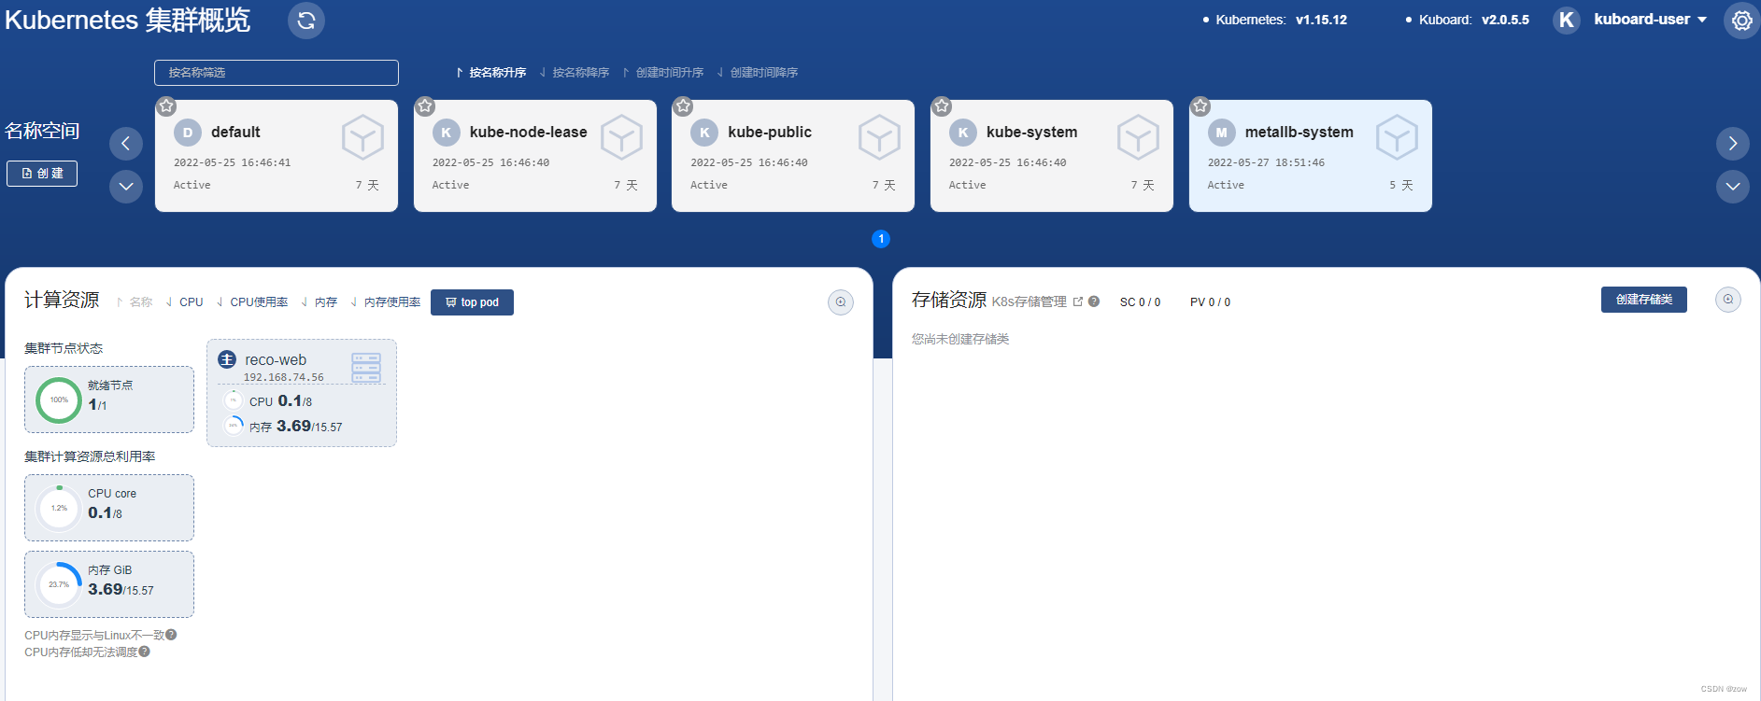
Task: Sort namespaces by 创建时间降序
Action: pos(758,73)
